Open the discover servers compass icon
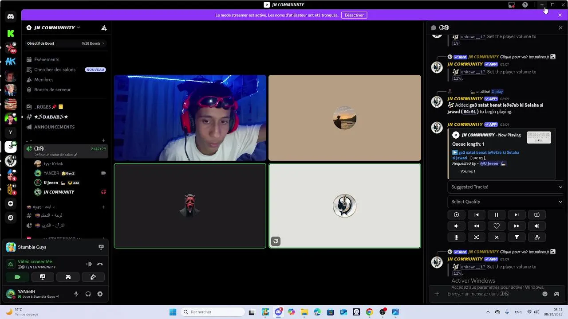568x319 pixels. [x=11, y=218]
